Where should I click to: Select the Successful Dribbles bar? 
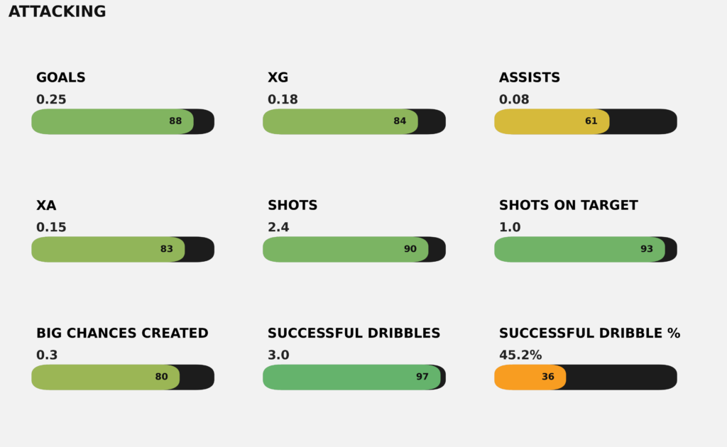(352, 377)
